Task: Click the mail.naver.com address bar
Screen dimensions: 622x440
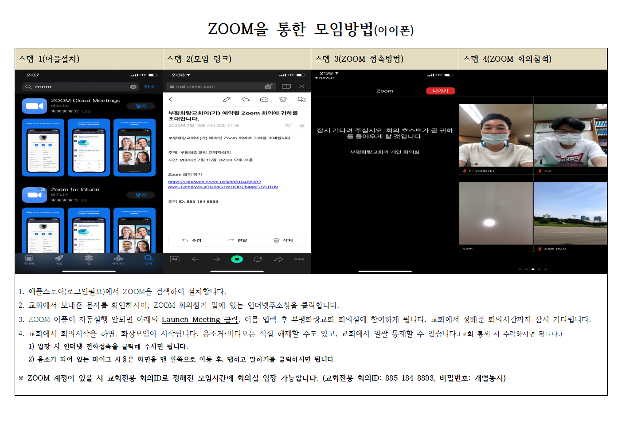Action: (221, 86)
